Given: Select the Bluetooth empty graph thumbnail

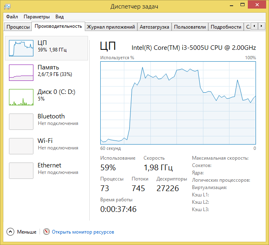Looking at the screenshot, I should coord(21,122).
